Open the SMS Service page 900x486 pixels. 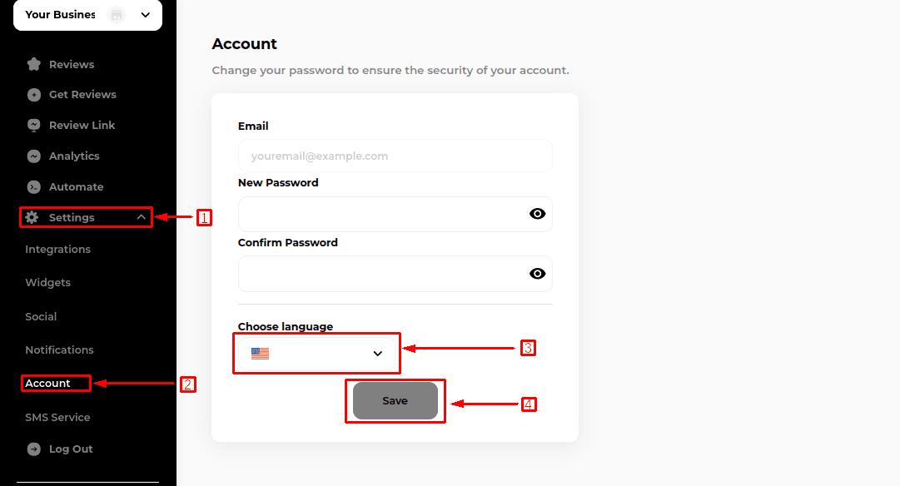57,418
